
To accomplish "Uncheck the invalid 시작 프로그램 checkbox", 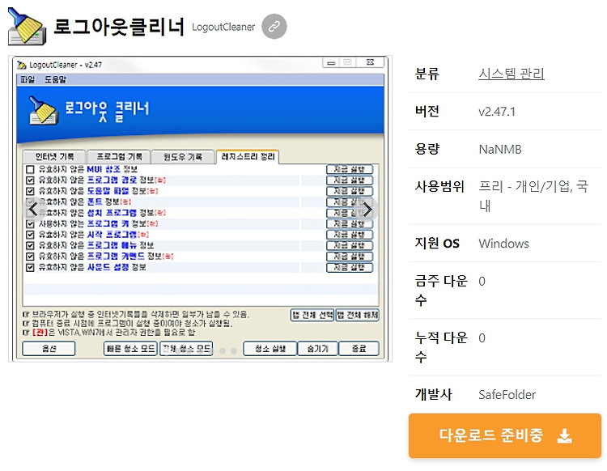I will coord(30,235).
